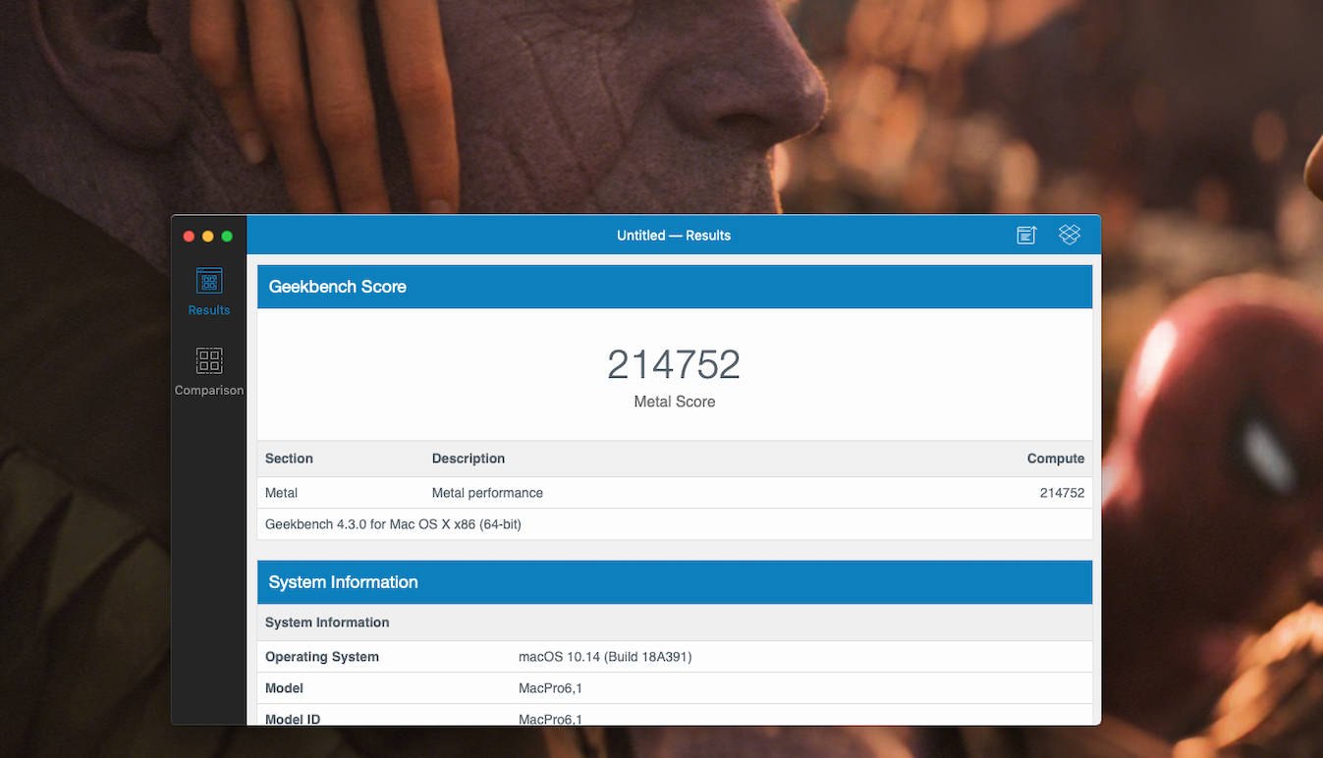Click the Model ID label
The image size is (1323, 758).
293,719
